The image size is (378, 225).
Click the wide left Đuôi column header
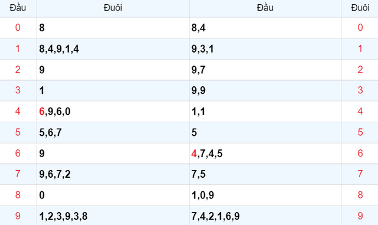[113, 8]
